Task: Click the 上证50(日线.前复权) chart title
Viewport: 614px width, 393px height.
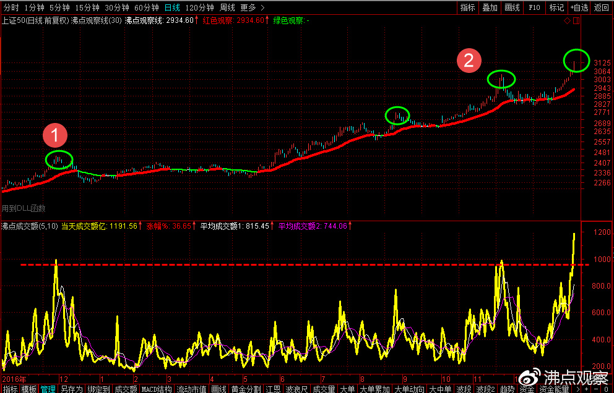Action: (36, 21)
